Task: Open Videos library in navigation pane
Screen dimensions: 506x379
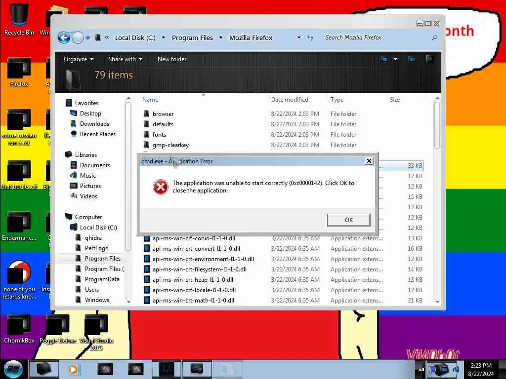Action: pos(88,196)
